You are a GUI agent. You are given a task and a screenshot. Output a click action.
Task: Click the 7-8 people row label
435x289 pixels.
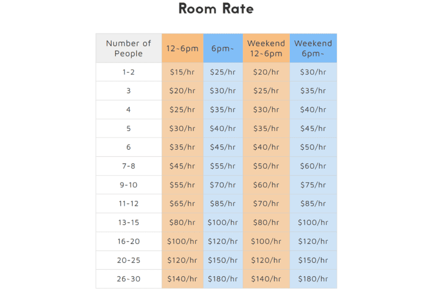[129, 166]
